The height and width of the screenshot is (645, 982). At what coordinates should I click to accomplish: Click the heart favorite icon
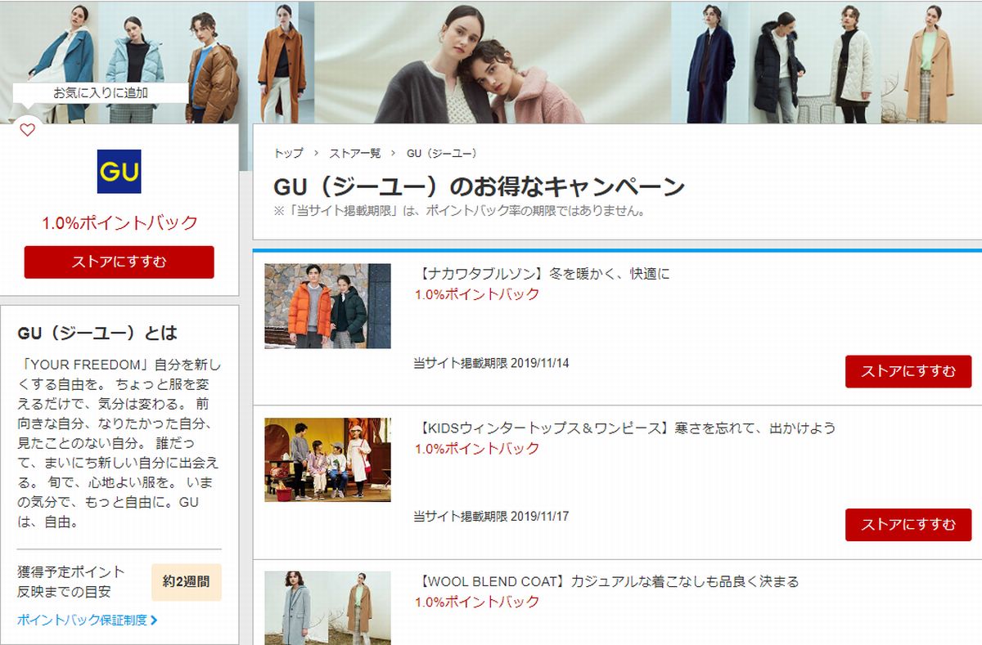(x=28, y=129)
